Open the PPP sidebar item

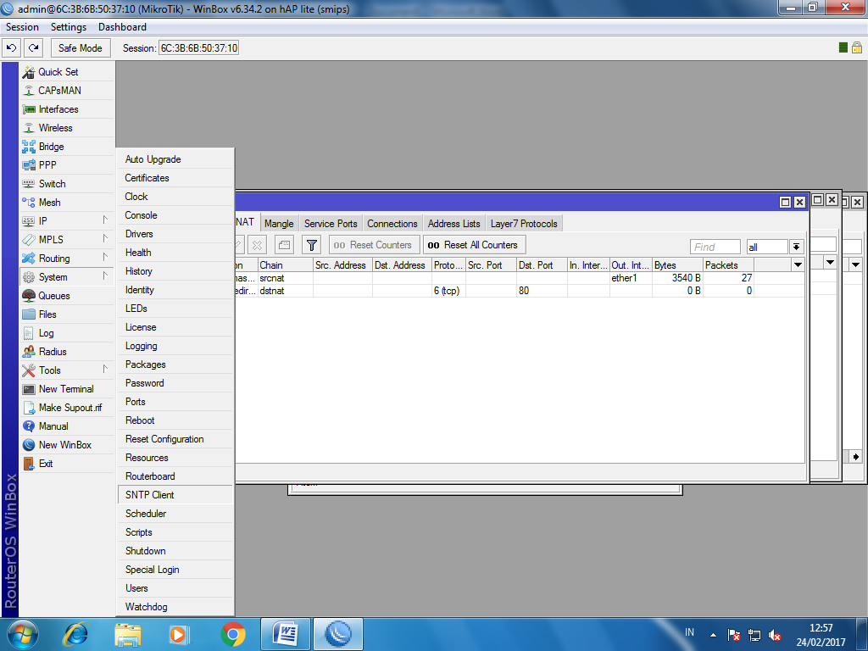67,165
